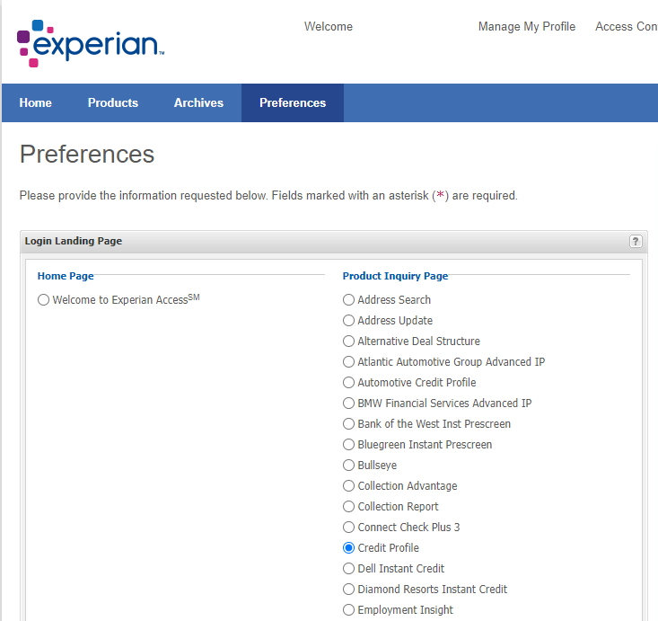Select the Bullseye radio button

pos(349,466)
